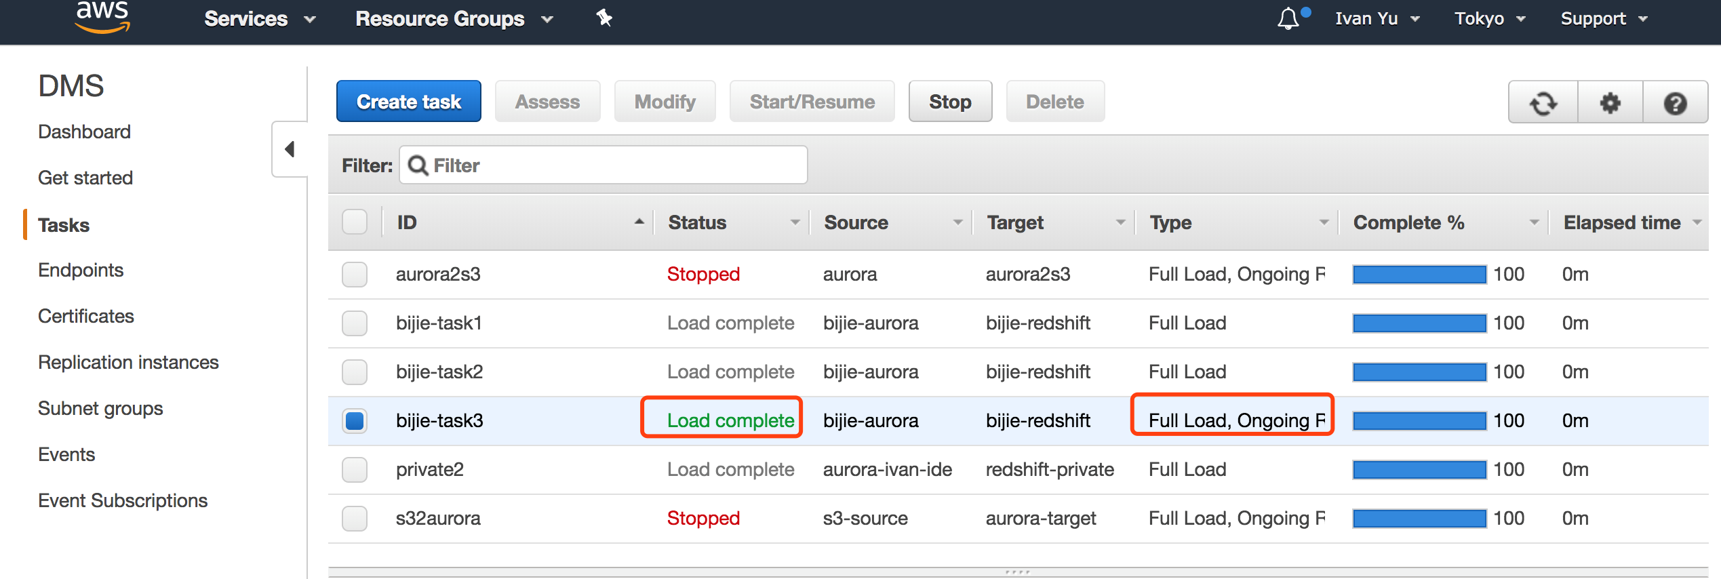Refresh the task list
The image size is (1721, 579).
(x=1543, y=102)
